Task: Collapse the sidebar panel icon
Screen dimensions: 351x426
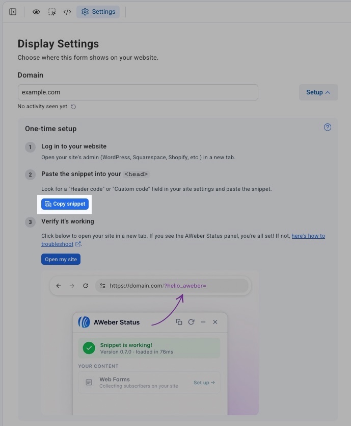Action: pos(13,12)
